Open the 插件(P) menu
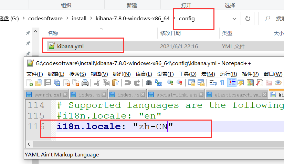The height and width of the screenshot is (164, 284). click(250, 74)
